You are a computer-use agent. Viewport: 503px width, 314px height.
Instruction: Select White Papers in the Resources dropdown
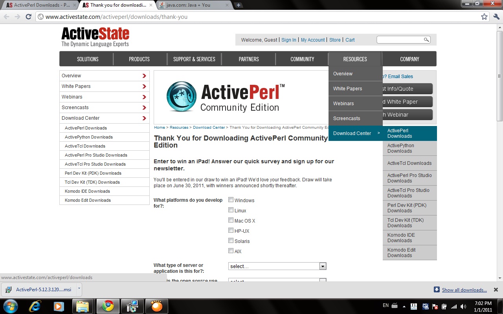pyautogui.click(x=356, y=89)
